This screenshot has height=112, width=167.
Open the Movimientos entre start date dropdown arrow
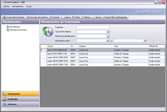[108, 41]
